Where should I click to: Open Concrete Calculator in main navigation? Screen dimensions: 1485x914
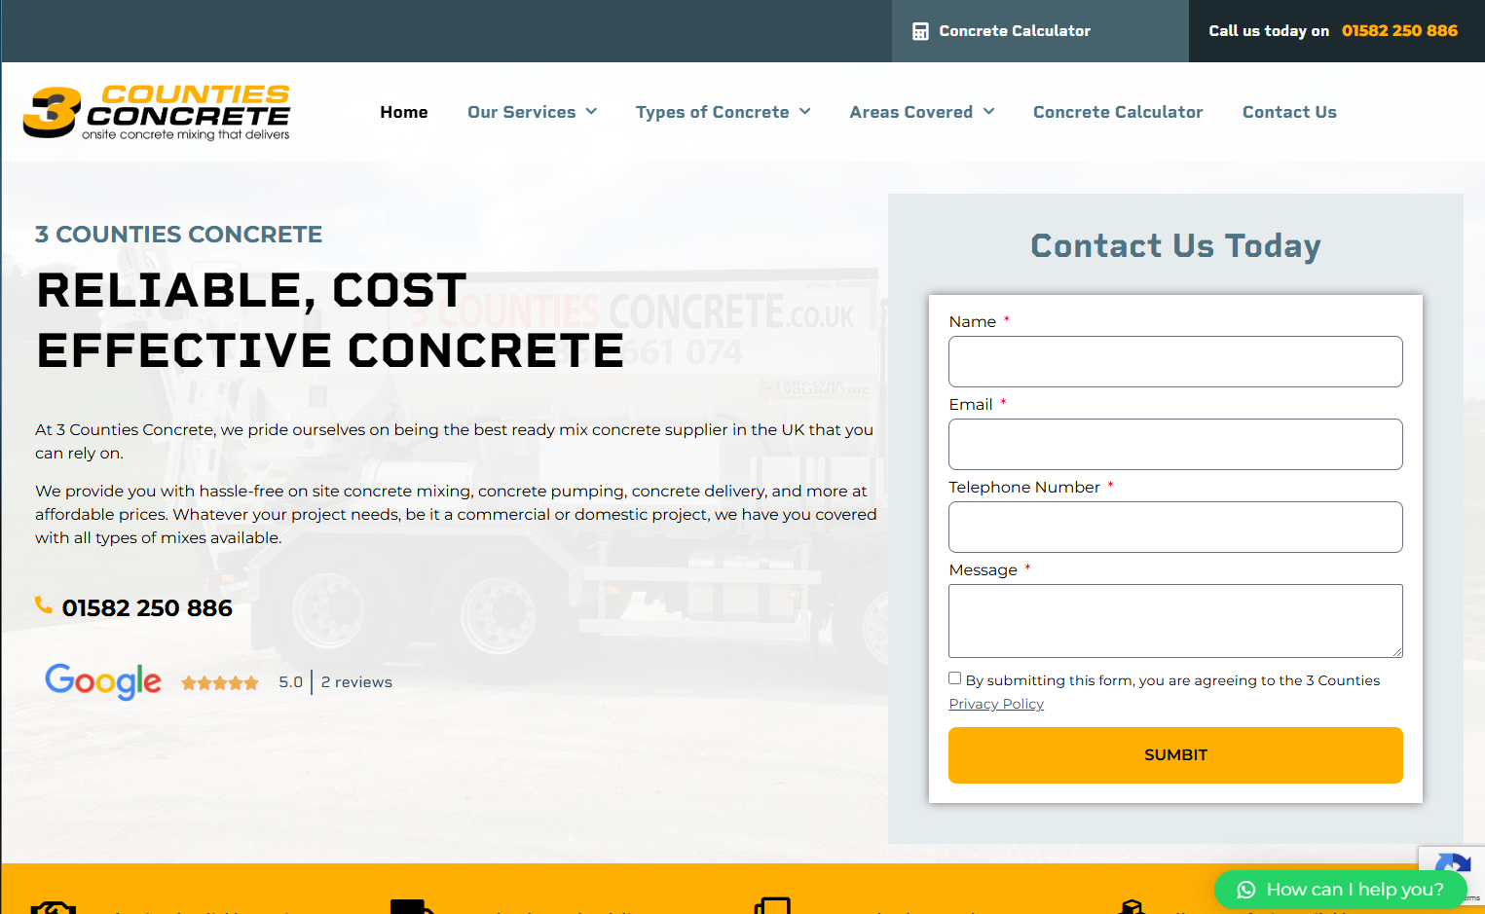pos(1118,112)
